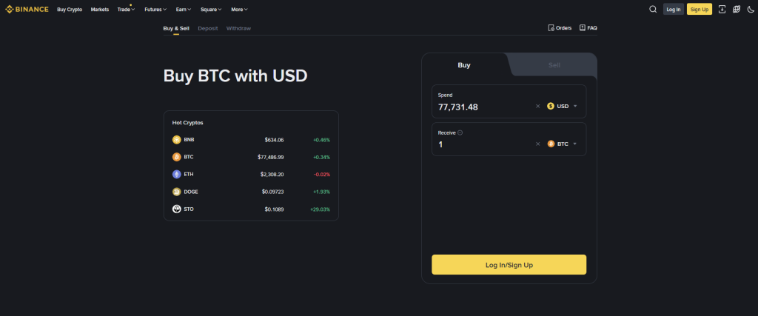
Task: Open the Earn navigation menu
Action: pos(183,10)
